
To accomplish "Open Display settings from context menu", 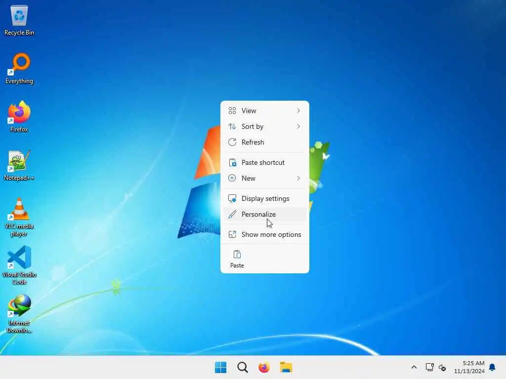I will [x=265, y=198].
